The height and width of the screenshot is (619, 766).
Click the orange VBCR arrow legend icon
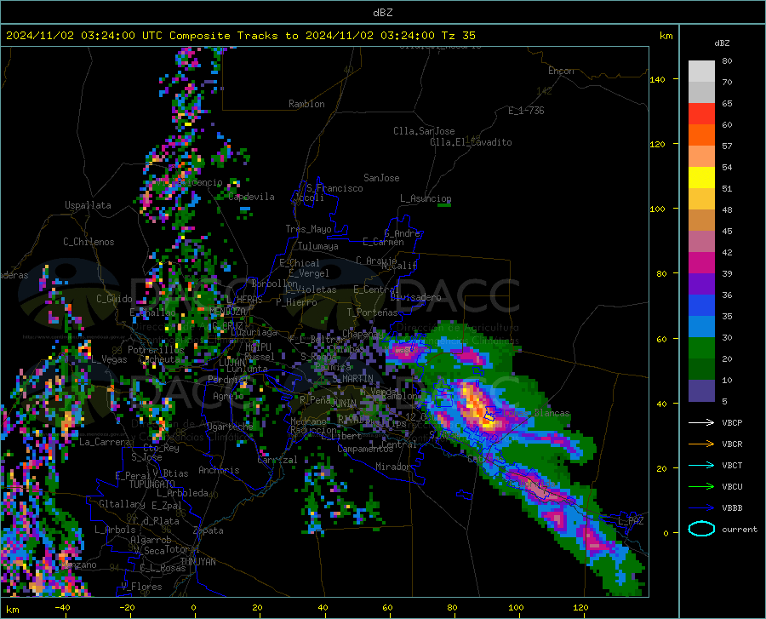[x=701, y=444]
